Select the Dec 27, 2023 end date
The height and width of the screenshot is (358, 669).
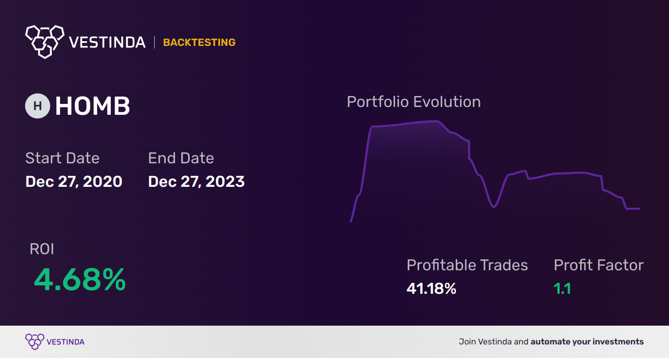point(196,182)
